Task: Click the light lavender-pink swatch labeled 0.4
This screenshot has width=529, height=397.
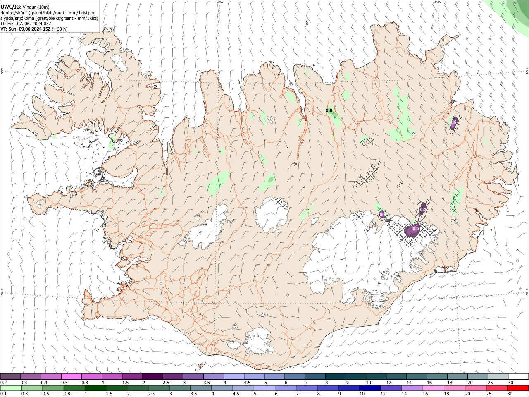Action: point(51,377)
